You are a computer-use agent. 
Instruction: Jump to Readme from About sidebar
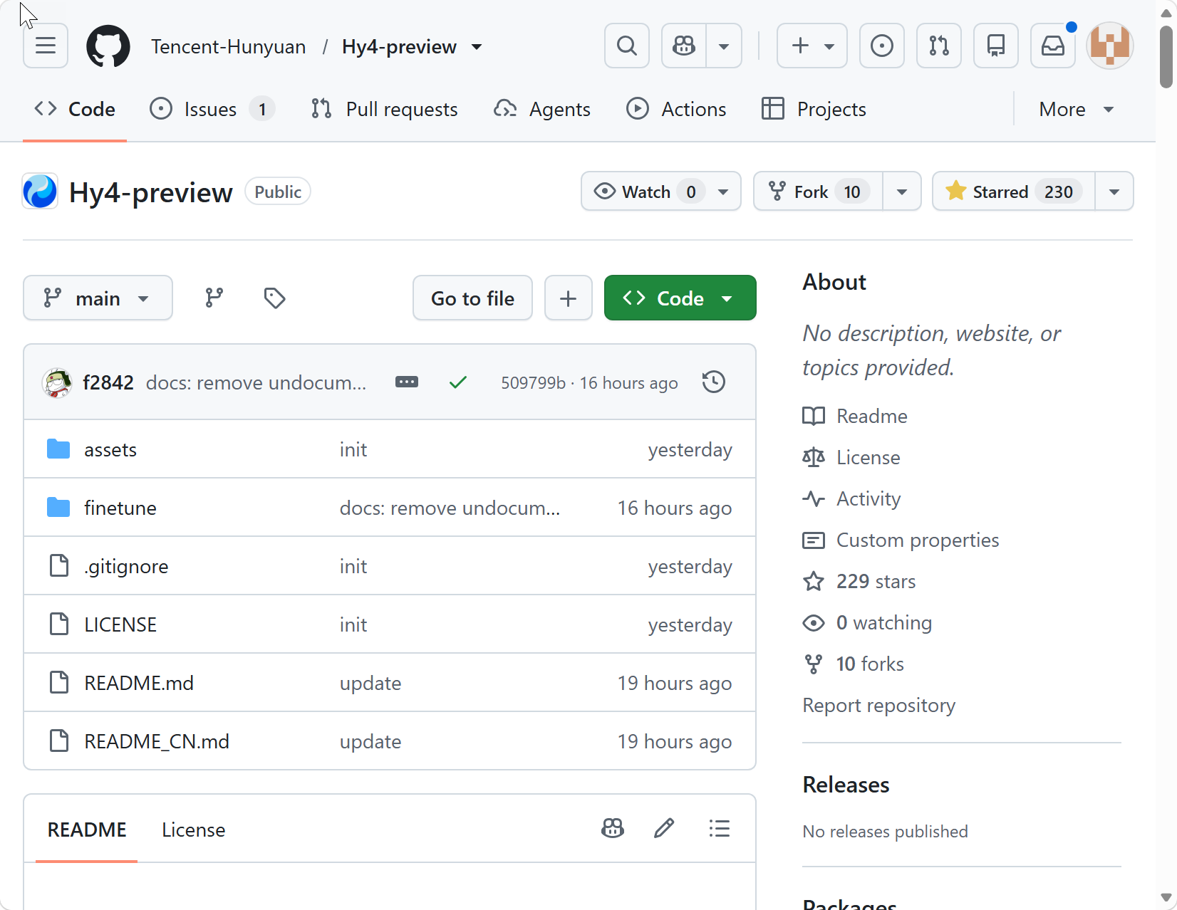855,417
